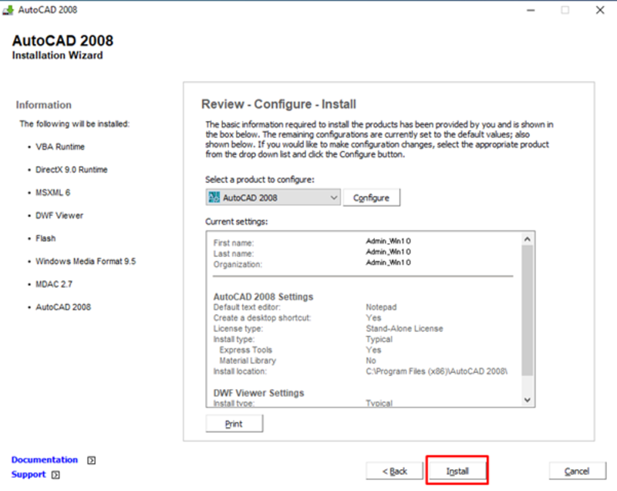Click the 'First name:' label
The width and height of the screenshot is (617, 491).
click(234, 243)
